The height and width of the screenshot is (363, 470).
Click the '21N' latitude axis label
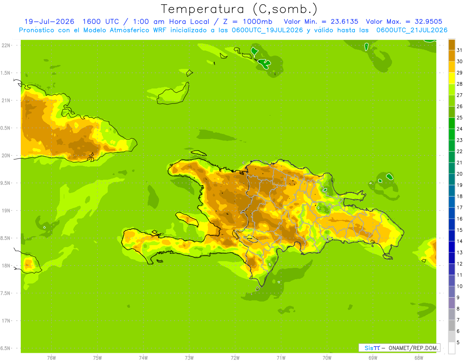(x=7, y=100)
